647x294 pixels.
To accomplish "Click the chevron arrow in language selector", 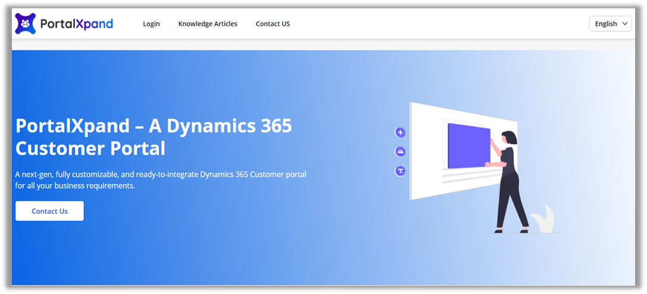I will [x=624, y=24].
